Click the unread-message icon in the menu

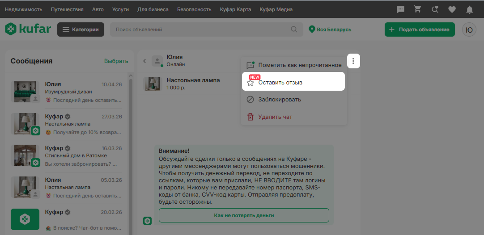point(250,65)
